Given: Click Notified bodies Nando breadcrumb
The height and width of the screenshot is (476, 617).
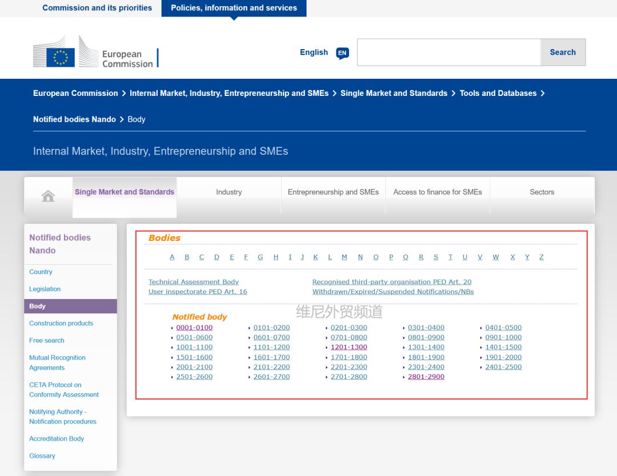Looking at the screenshot, I should click(x=74, y=119).
